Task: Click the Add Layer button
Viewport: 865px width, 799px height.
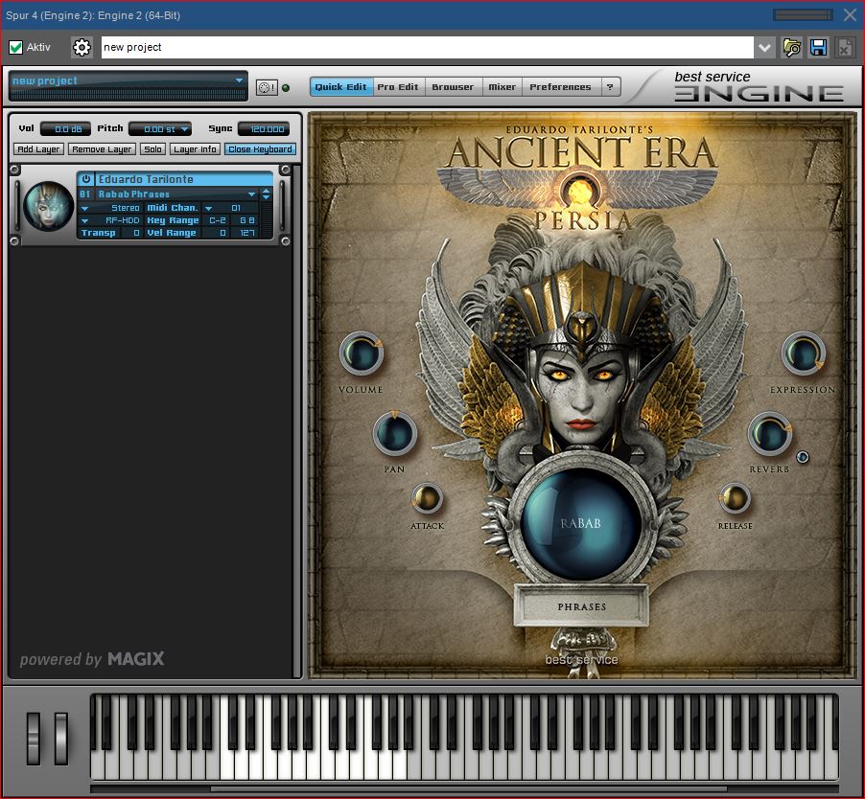Action: [38, 149]
